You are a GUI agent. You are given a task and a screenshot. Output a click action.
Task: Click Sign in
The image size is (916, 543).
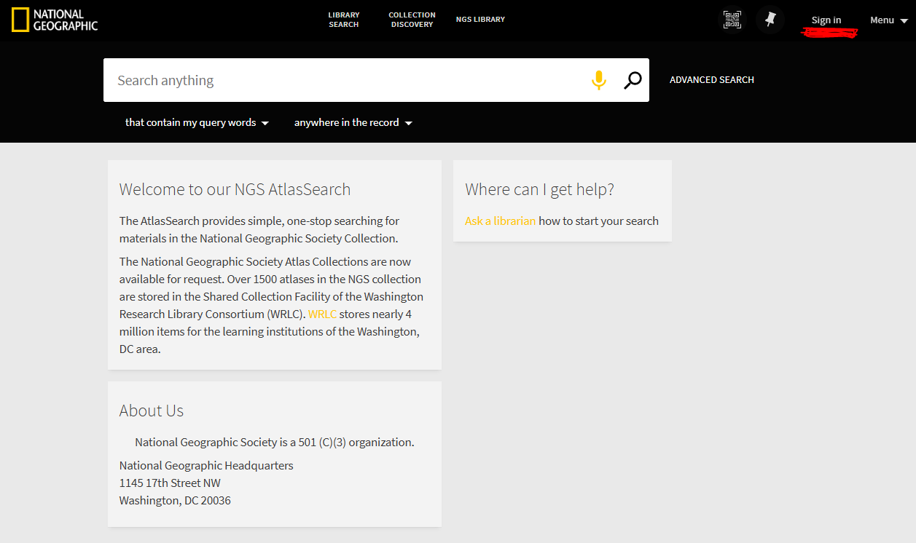(826, 20)
